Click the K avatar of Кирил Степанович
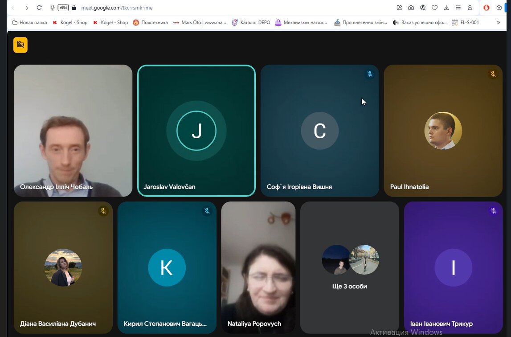Viewport: 511px width, 337px height. coord(167,267)
